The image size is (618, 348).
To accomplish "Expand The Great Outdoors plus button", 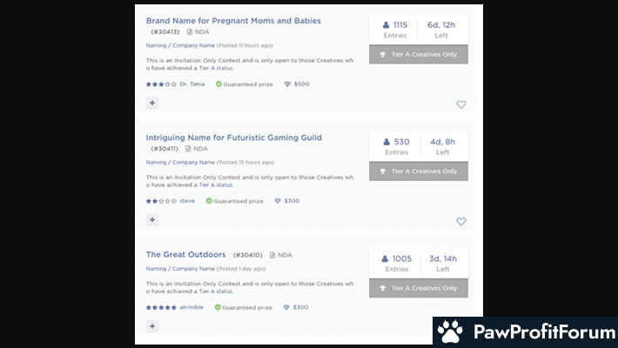I will tap(152, 326).
